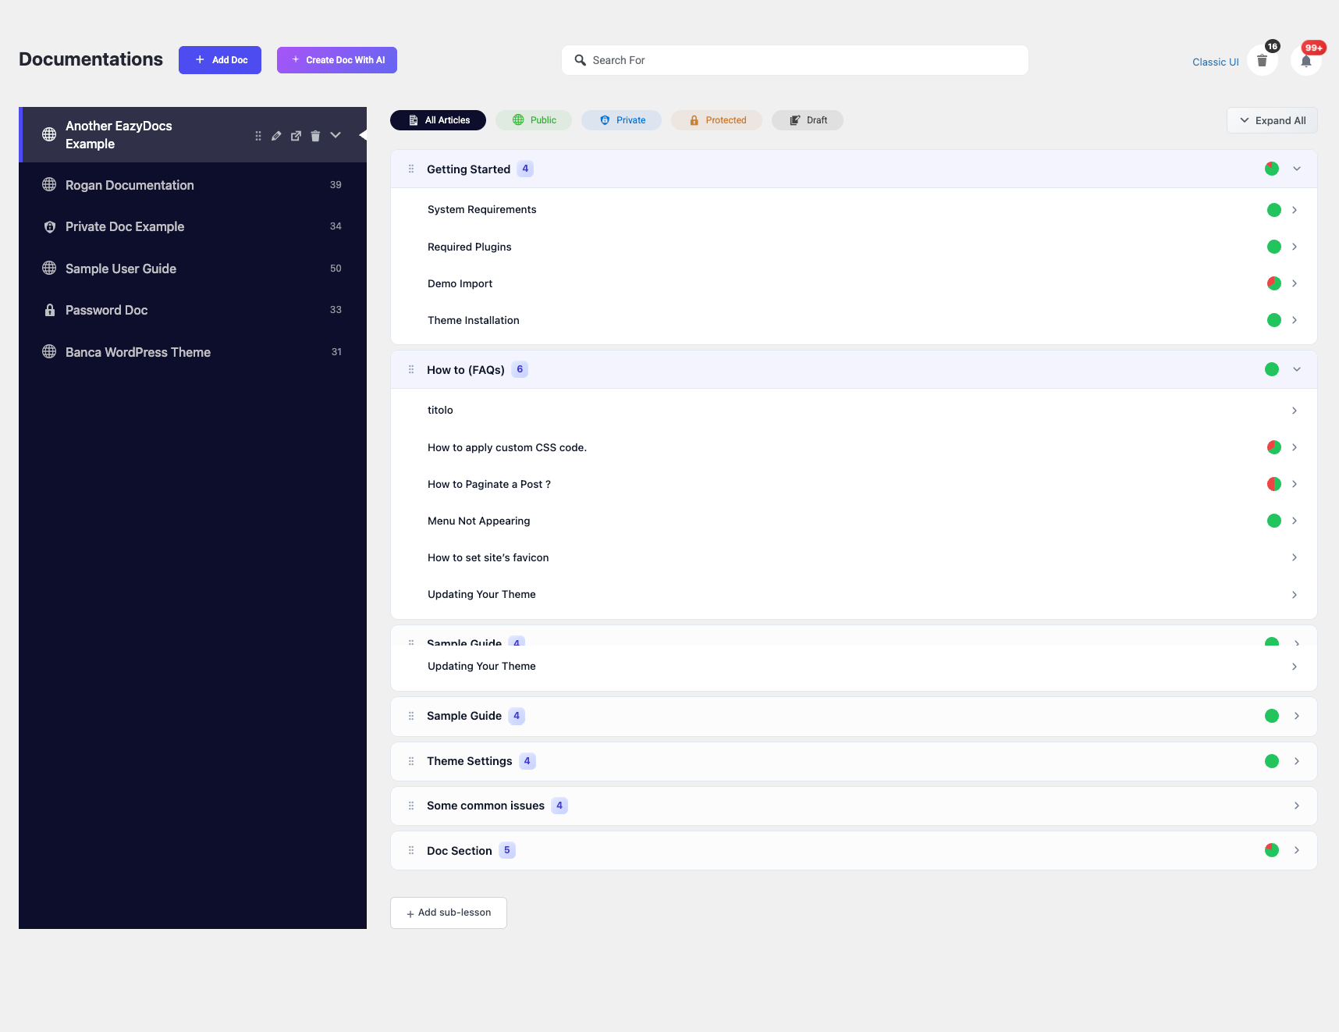
Task: Open the System Requirements article title
Action: [482, 209]
